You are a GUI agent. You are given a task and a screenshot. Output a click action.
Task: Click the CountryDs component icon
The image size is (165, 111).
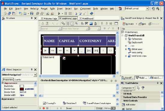44,103
